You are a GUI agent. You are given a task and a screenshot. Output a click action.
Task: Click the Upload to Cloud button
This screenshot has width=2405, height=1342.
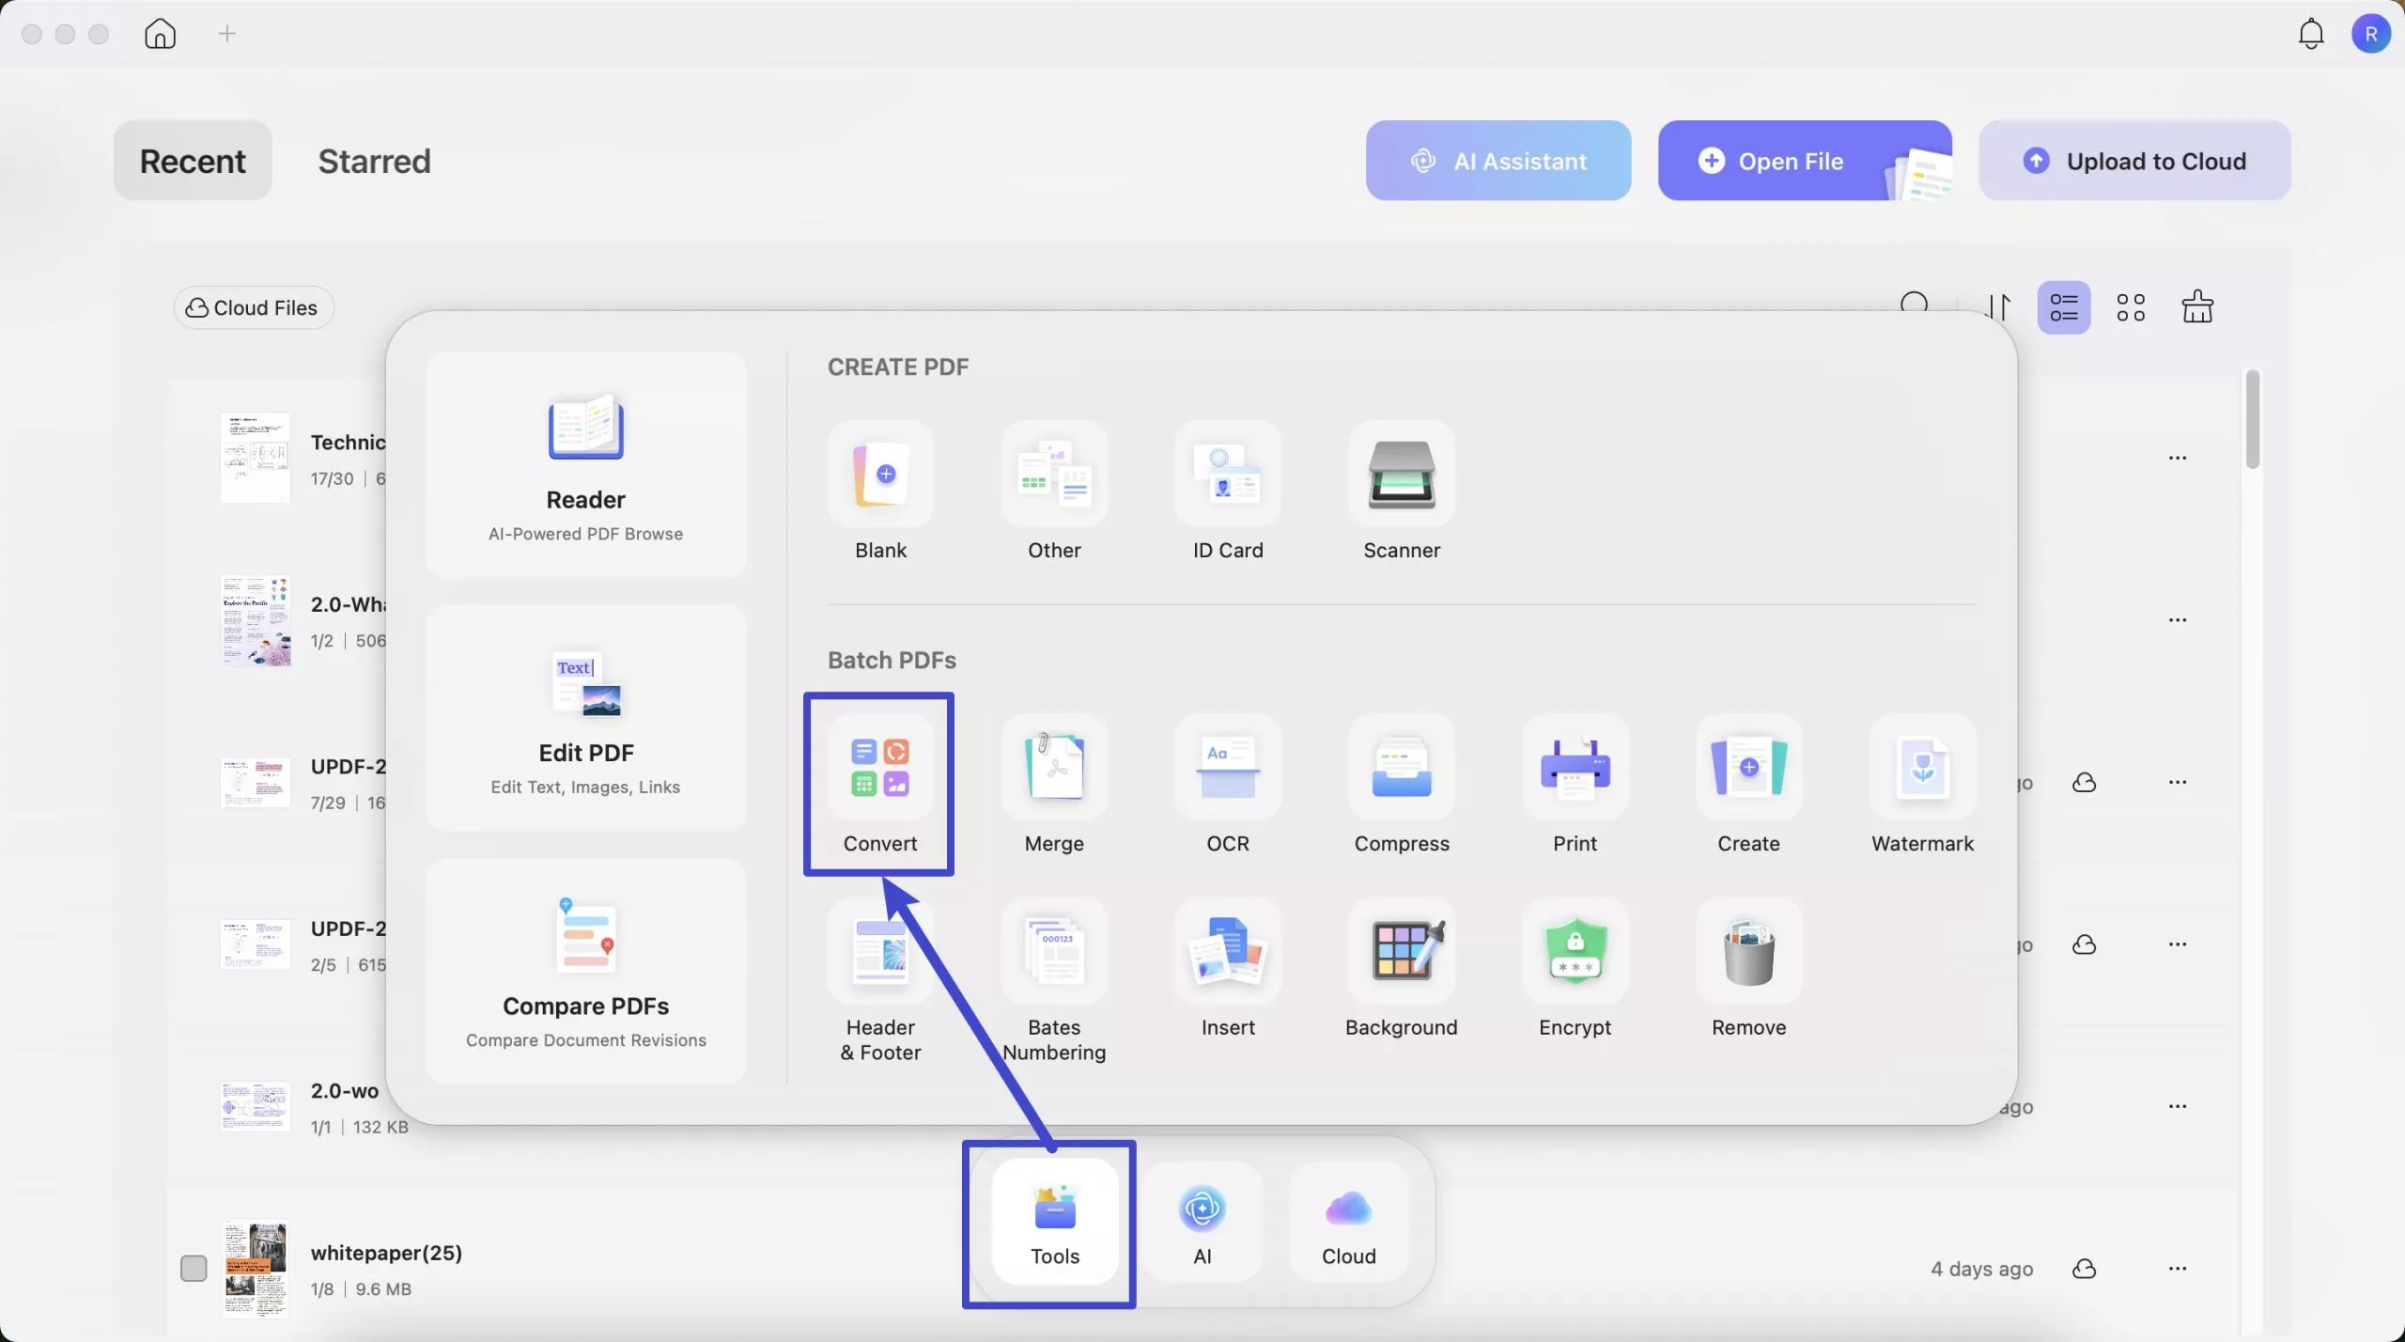click(x=2133, y=161)
